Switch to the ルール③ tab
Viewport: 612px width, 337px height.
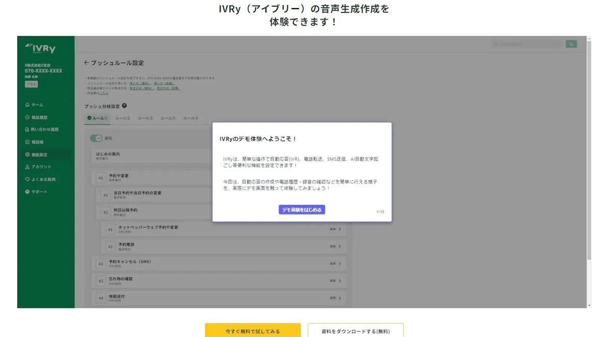point(145,118)
